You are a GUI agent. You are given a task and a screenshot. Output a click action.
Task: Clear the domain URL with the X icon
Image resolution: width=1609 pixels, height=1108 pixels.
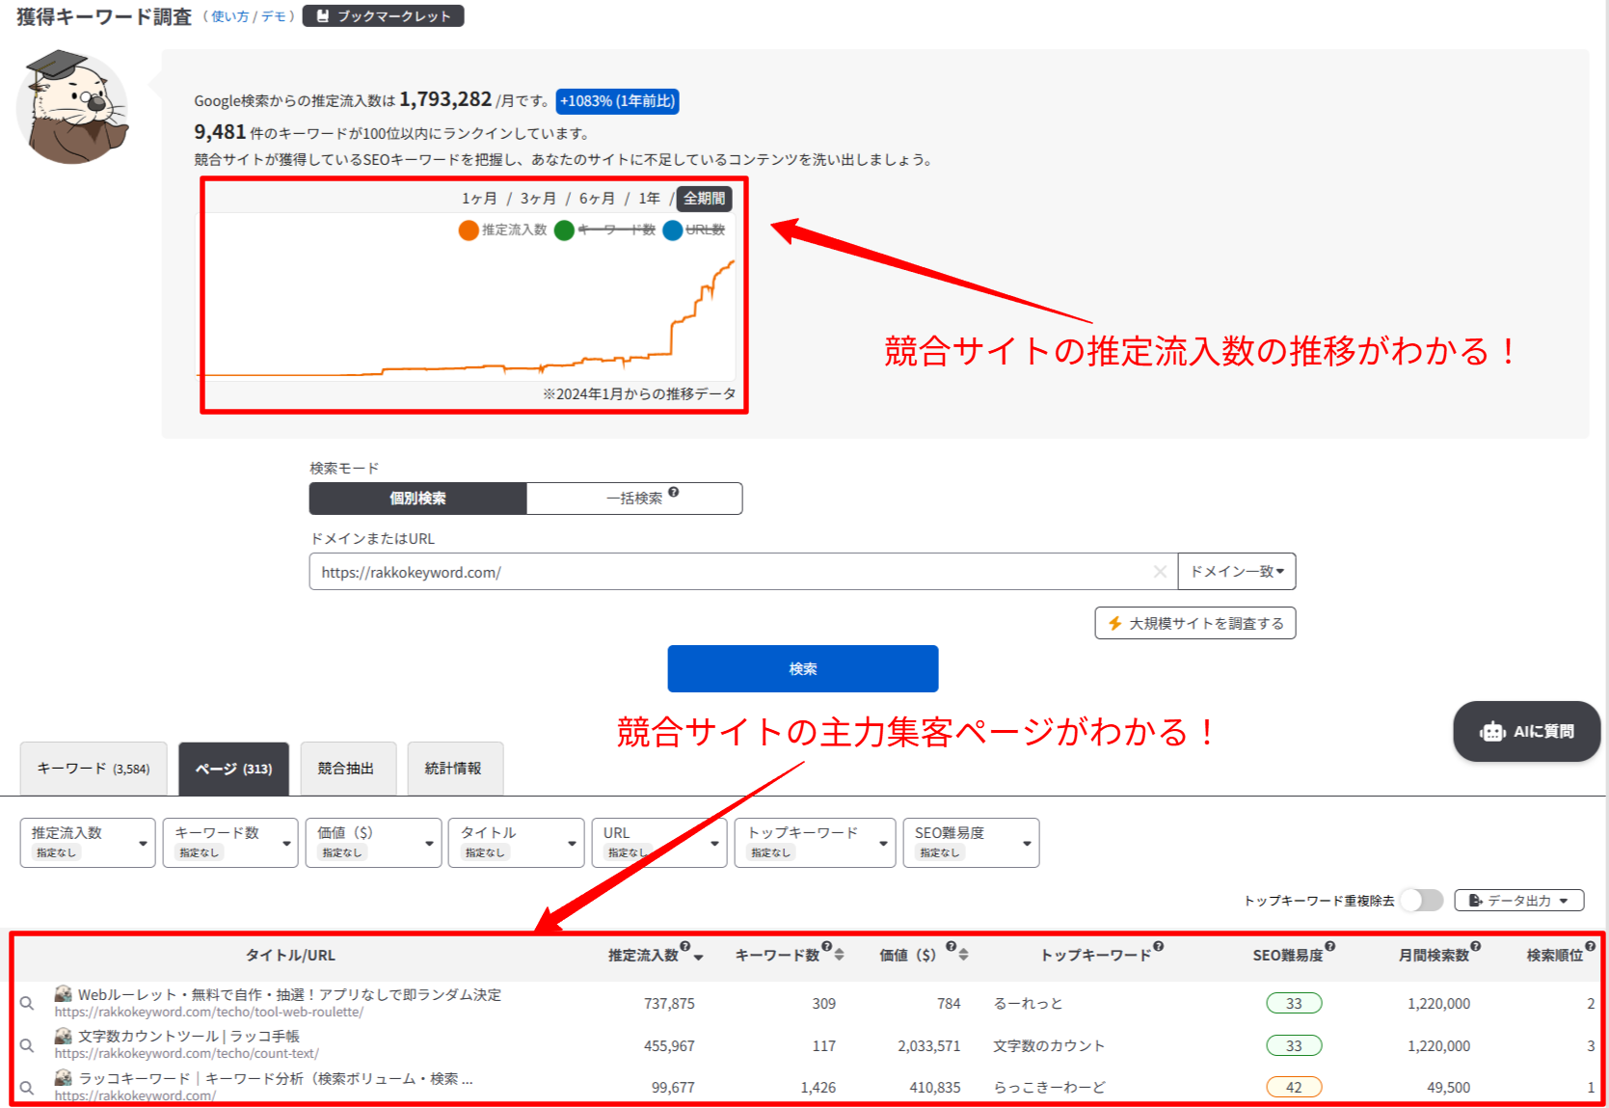pyautogui.click(x=1160, y=572)
